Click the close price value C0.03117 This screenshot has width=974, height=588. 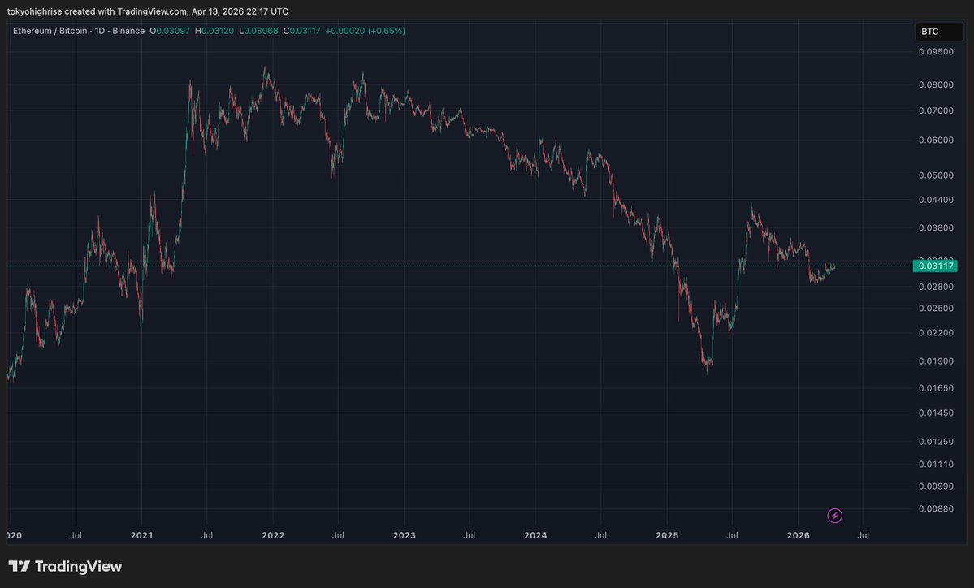(301, 31)
